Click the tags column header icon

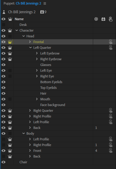pos(96,19)
